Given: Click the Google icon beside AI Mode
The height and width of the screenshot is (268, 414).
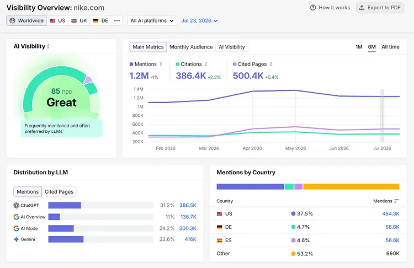Looking at the screenshot, I should pyautogui.click(x=17, y=228).
